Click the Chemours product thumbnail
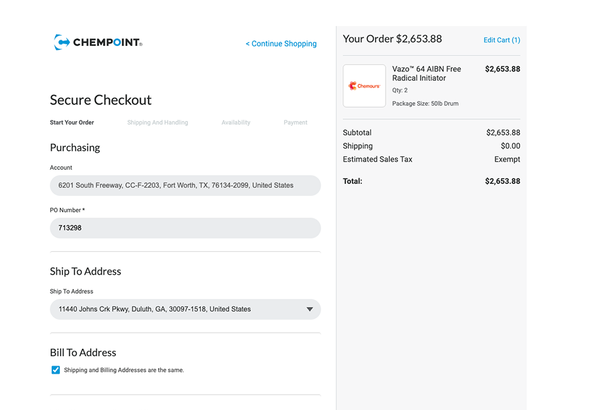This screenshot has height=410, width=593. tap(364, 86)
